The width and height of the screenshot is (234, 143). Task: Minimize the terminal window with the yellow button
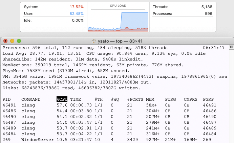pyautogui.click(x=12, y=41)
